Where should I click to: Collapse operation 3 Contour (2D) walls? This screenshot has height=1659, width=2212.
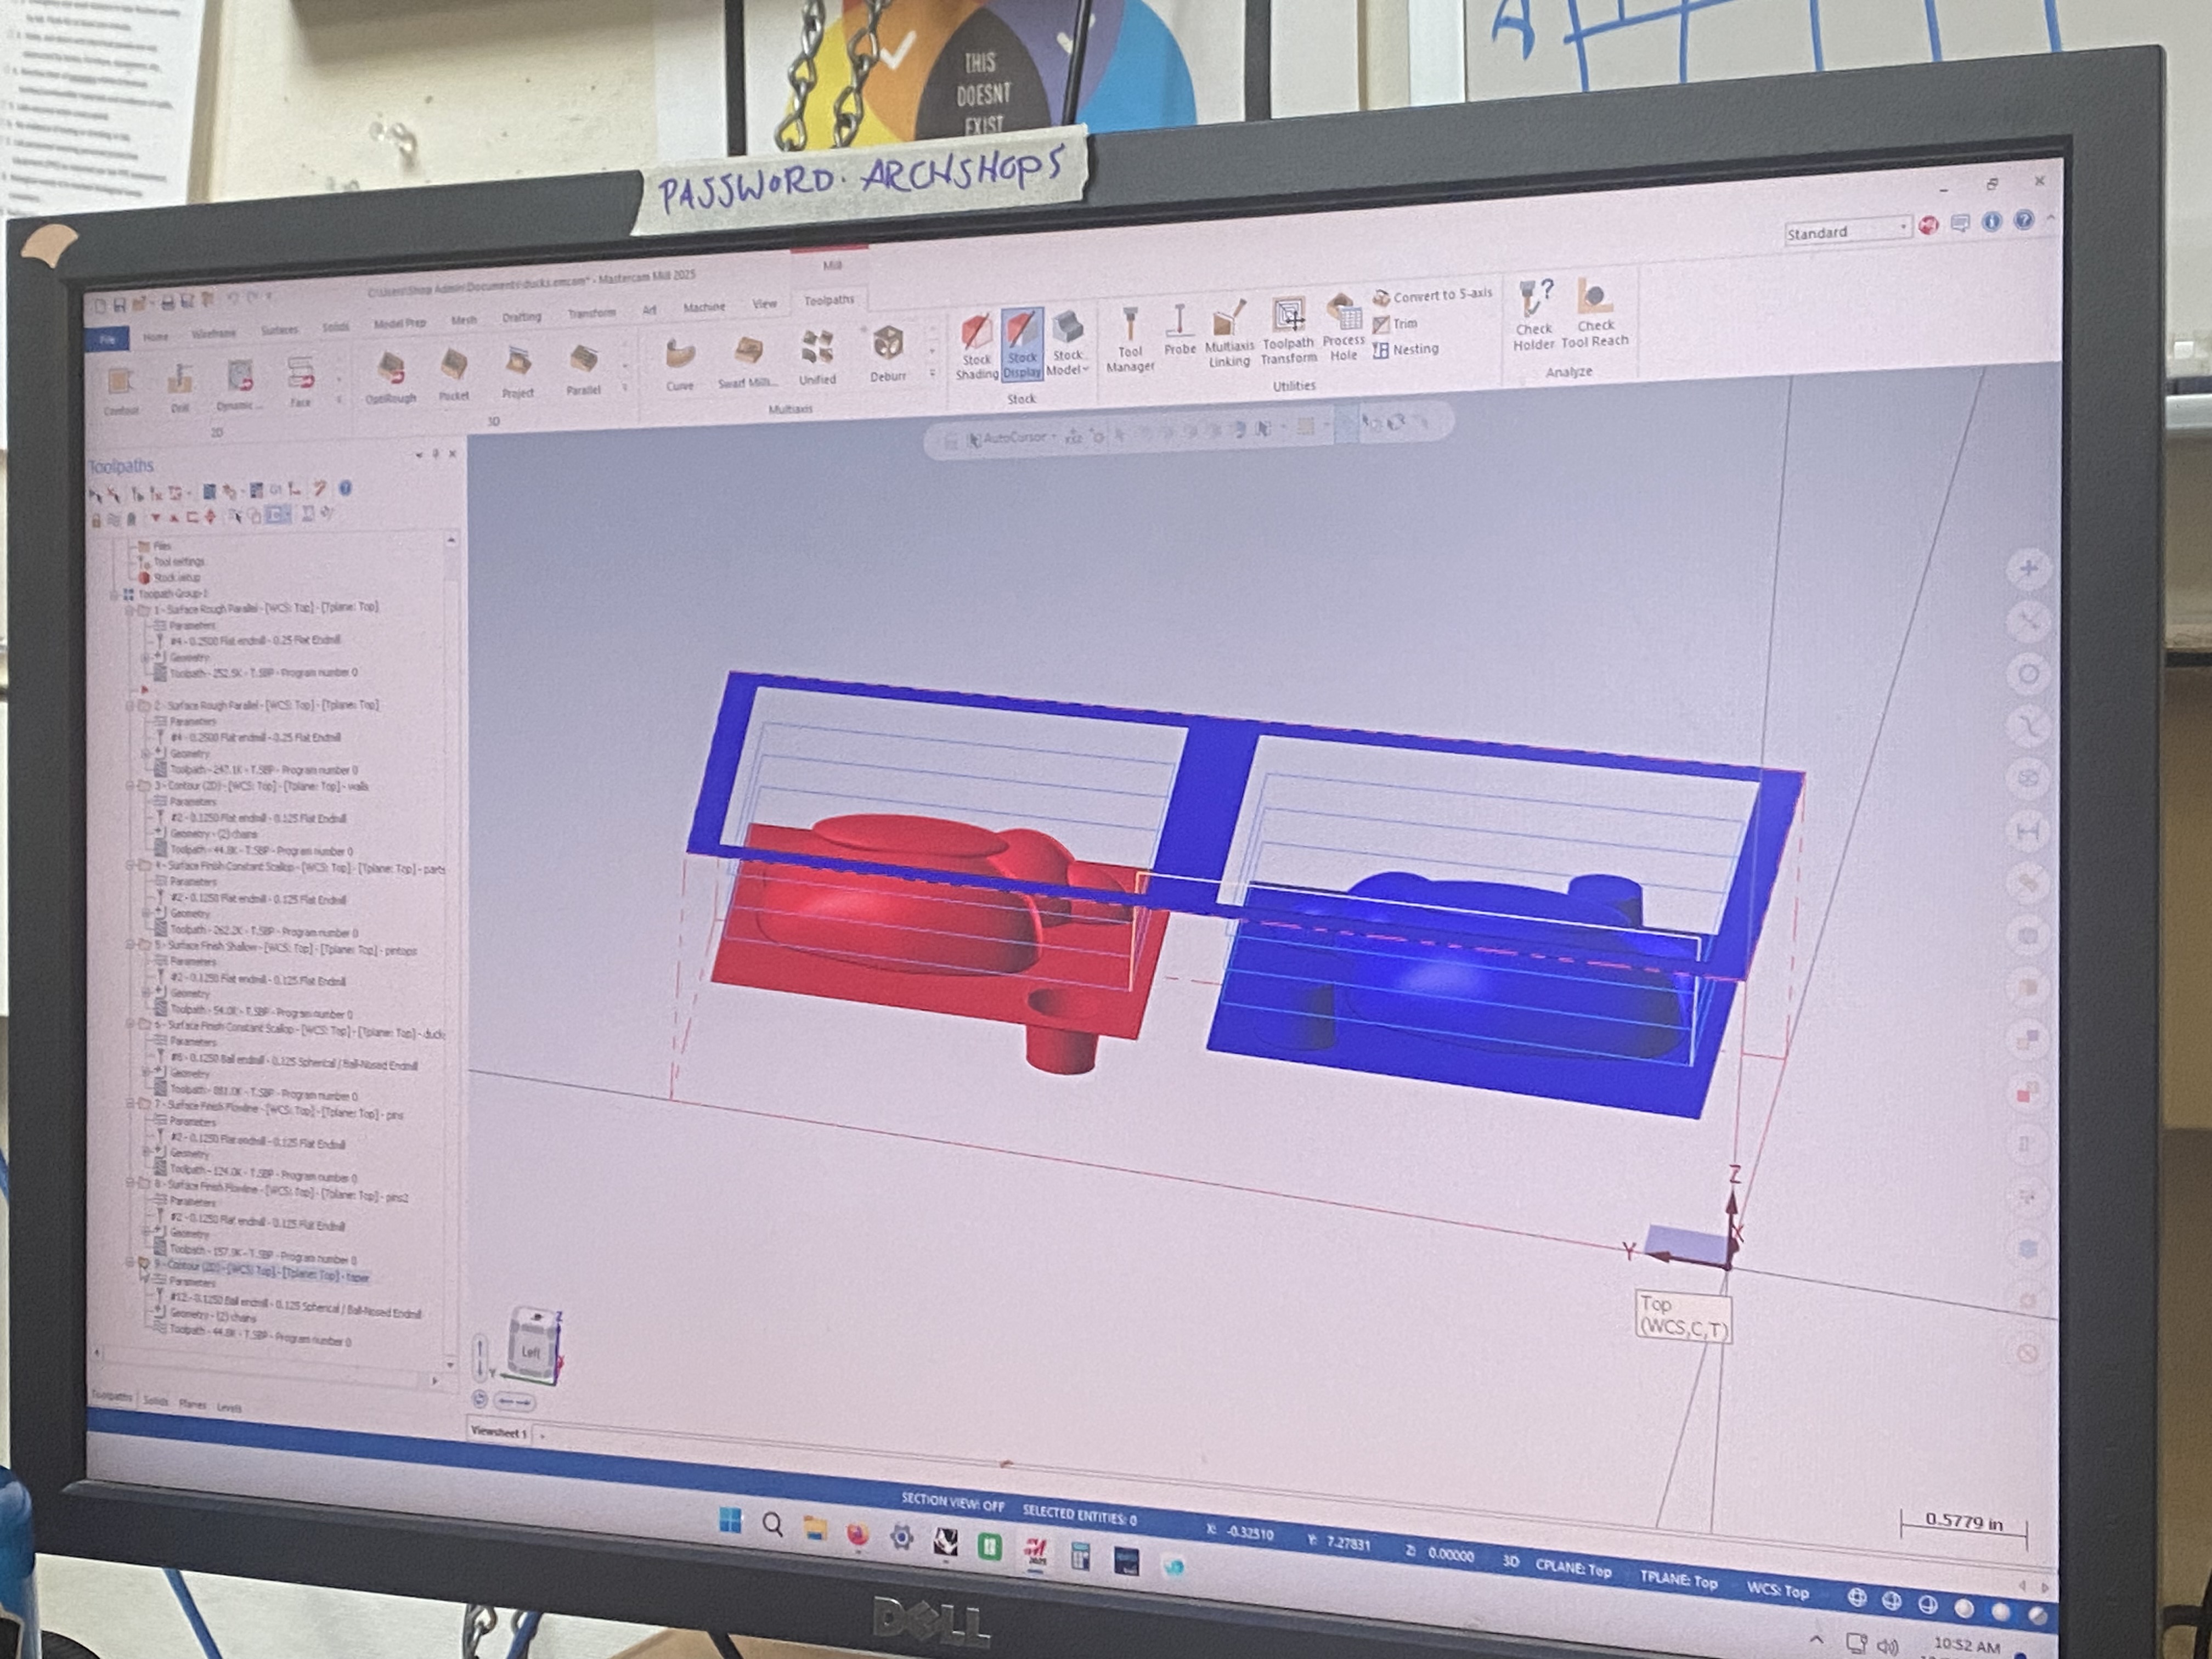(130, 786)
